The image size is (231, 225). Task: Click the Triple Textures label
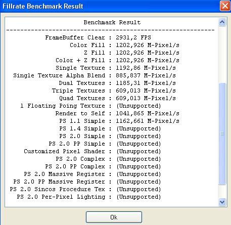pos(78,91)
